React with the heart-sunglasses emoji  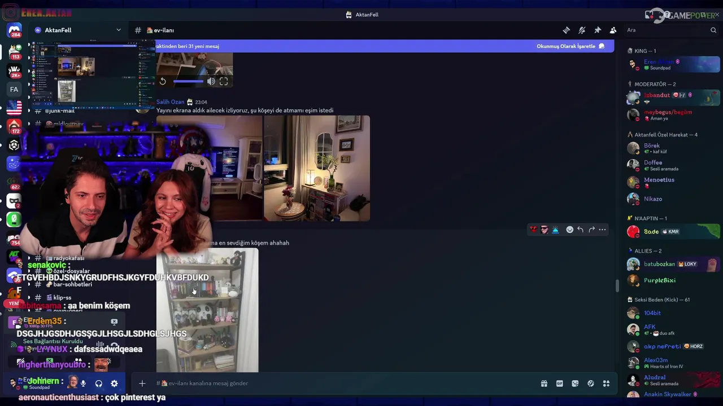(x=533, y=230)
